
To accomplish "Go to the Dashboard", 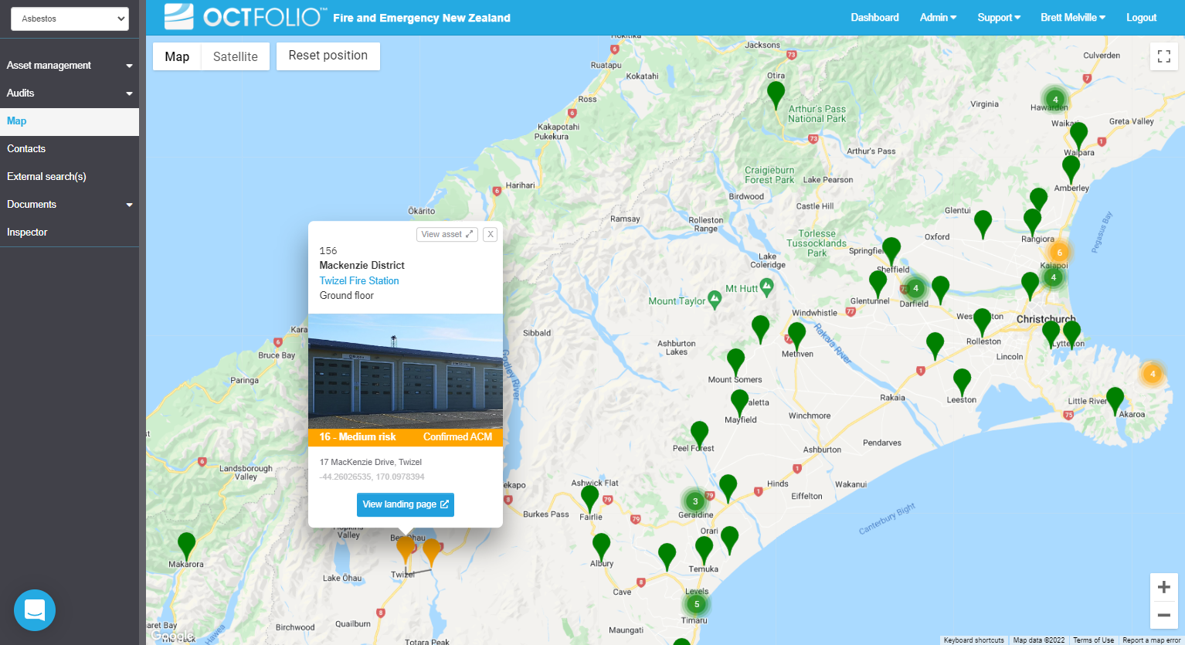I will click(x=874, y=17).
